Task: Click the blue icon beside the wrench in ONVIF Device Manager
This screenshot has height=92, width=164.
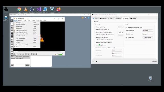Action: click(x=88, y=18)
